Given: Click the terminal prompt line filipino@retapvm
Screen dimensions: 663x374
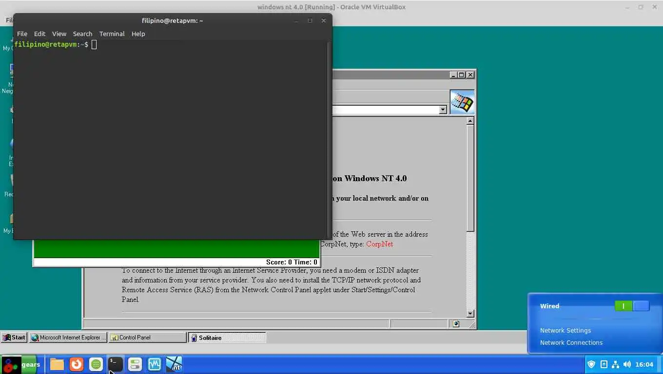Looking at the screenshot, I should 52,44.
